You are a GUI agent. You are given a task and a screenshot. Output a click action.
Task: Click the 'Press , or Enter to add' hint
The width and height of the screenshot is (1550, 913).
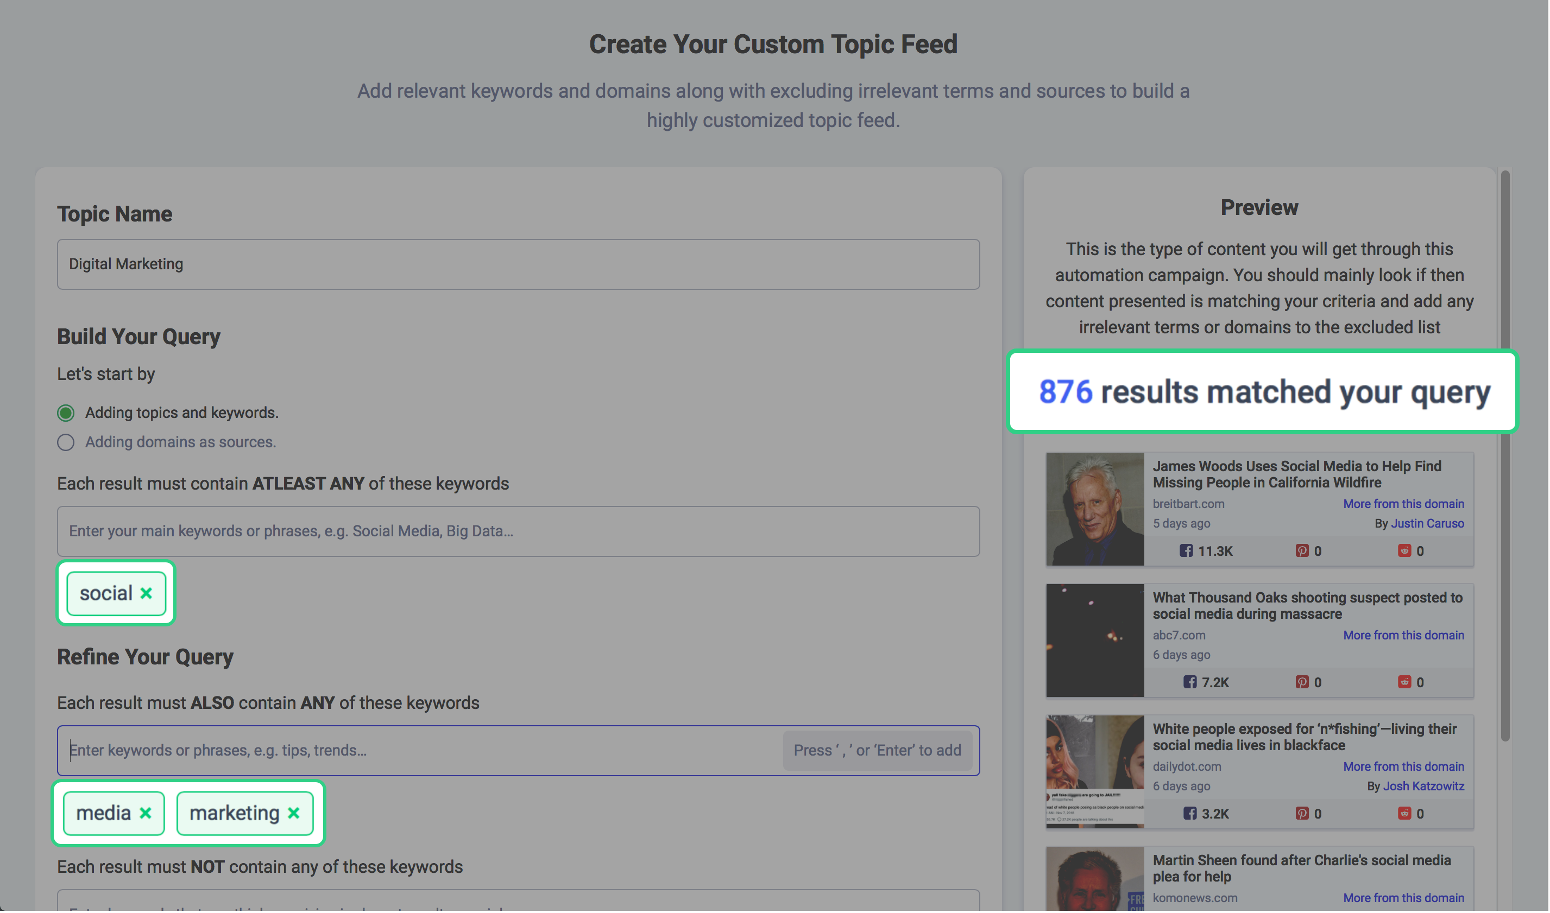[x=877, y=751]
